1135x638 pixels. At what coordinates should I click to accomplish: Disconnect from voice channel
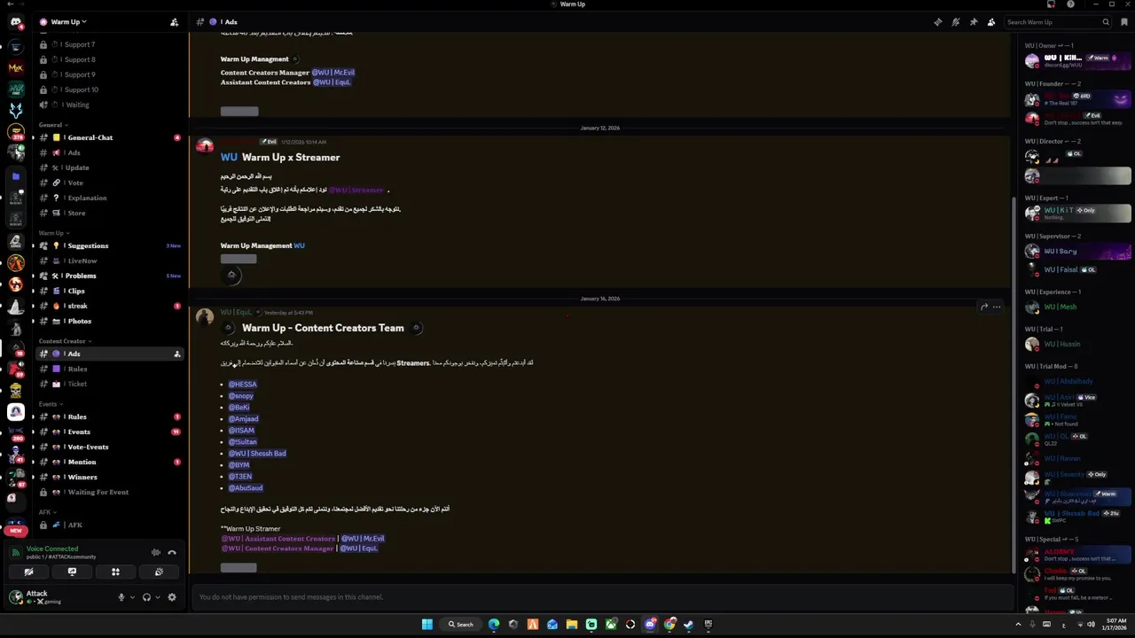tap(172, 553)
